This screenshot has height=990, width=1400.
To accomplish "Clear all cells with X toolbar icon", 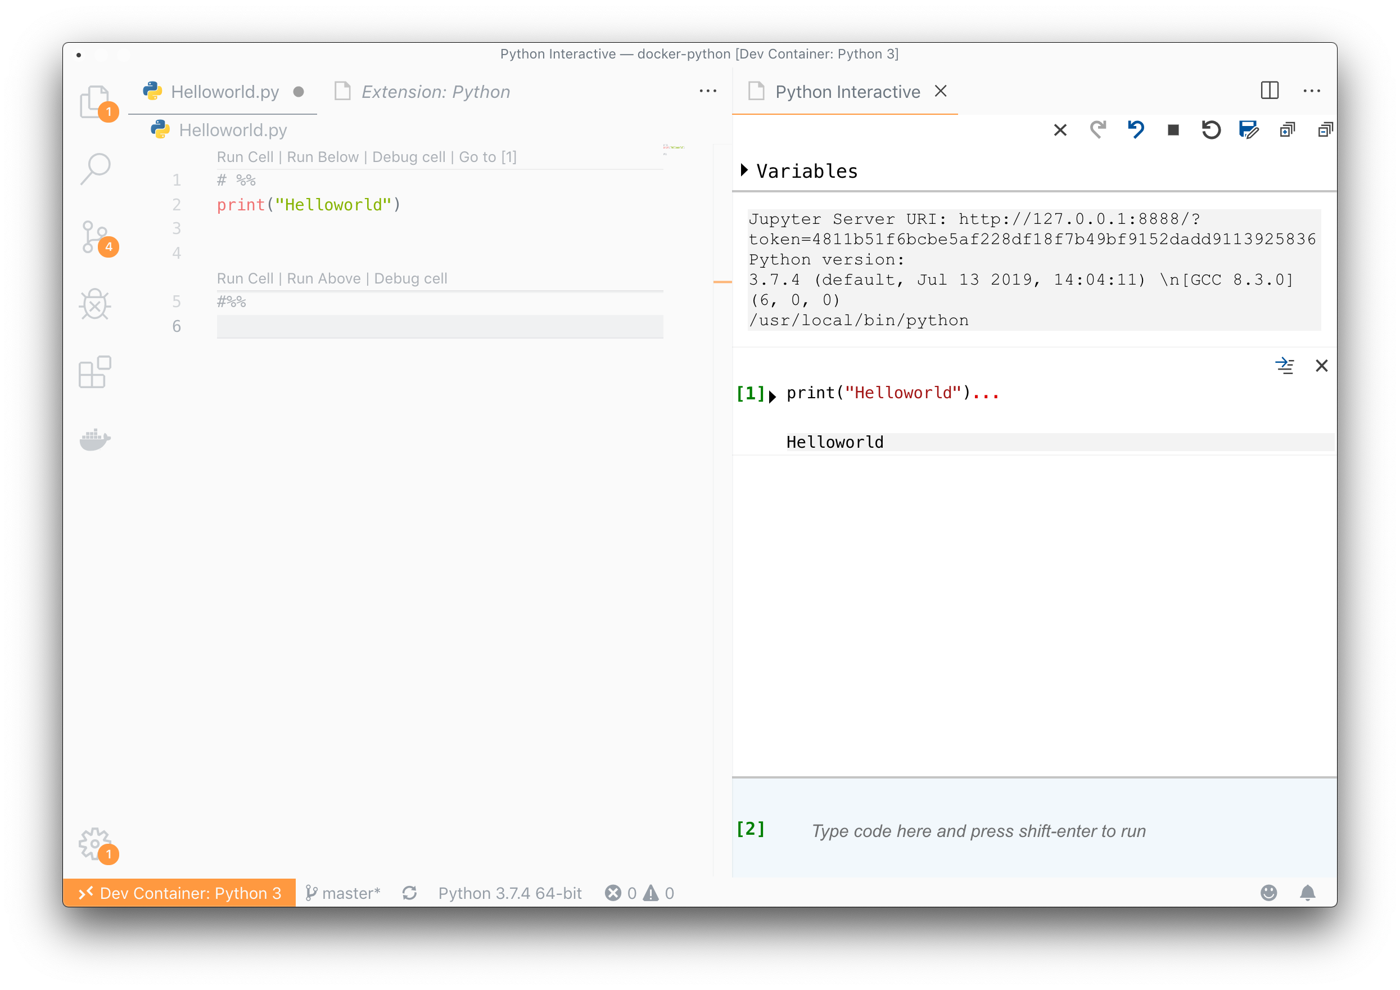I will (1060, 130).
